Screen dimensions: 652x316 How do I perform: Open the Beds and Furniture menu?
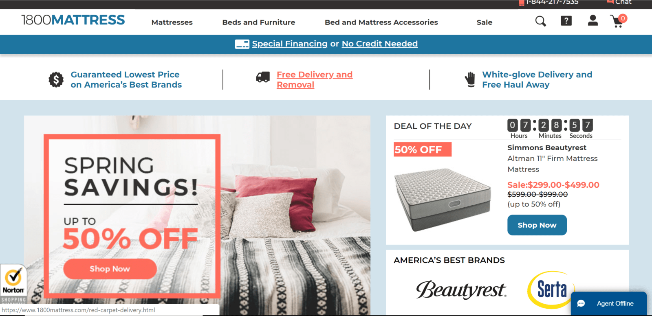[259, 22]
